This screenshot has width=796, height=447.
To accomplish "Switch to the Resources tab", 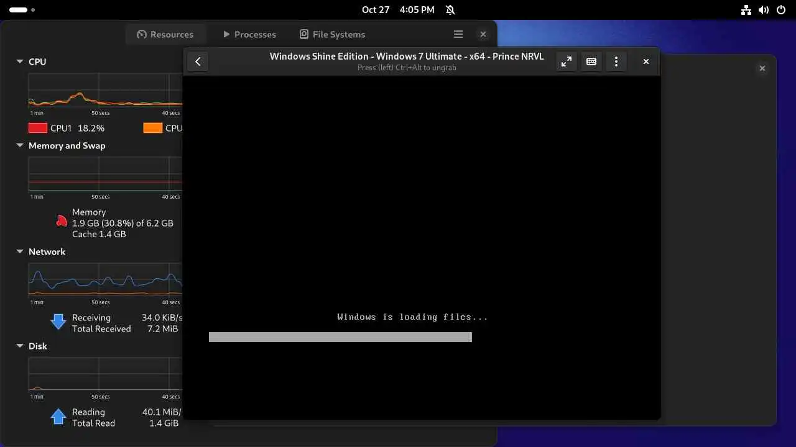I will point(165,34).
